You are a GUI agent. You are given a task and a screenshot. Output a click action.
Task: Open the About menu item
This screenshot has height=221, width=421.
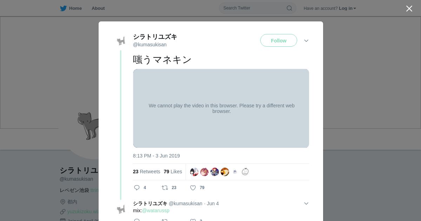(98, 8)
